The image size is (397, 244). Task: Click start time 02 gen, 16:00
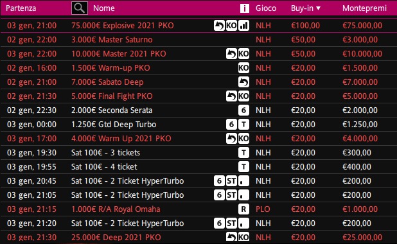[x=31, y=68]
